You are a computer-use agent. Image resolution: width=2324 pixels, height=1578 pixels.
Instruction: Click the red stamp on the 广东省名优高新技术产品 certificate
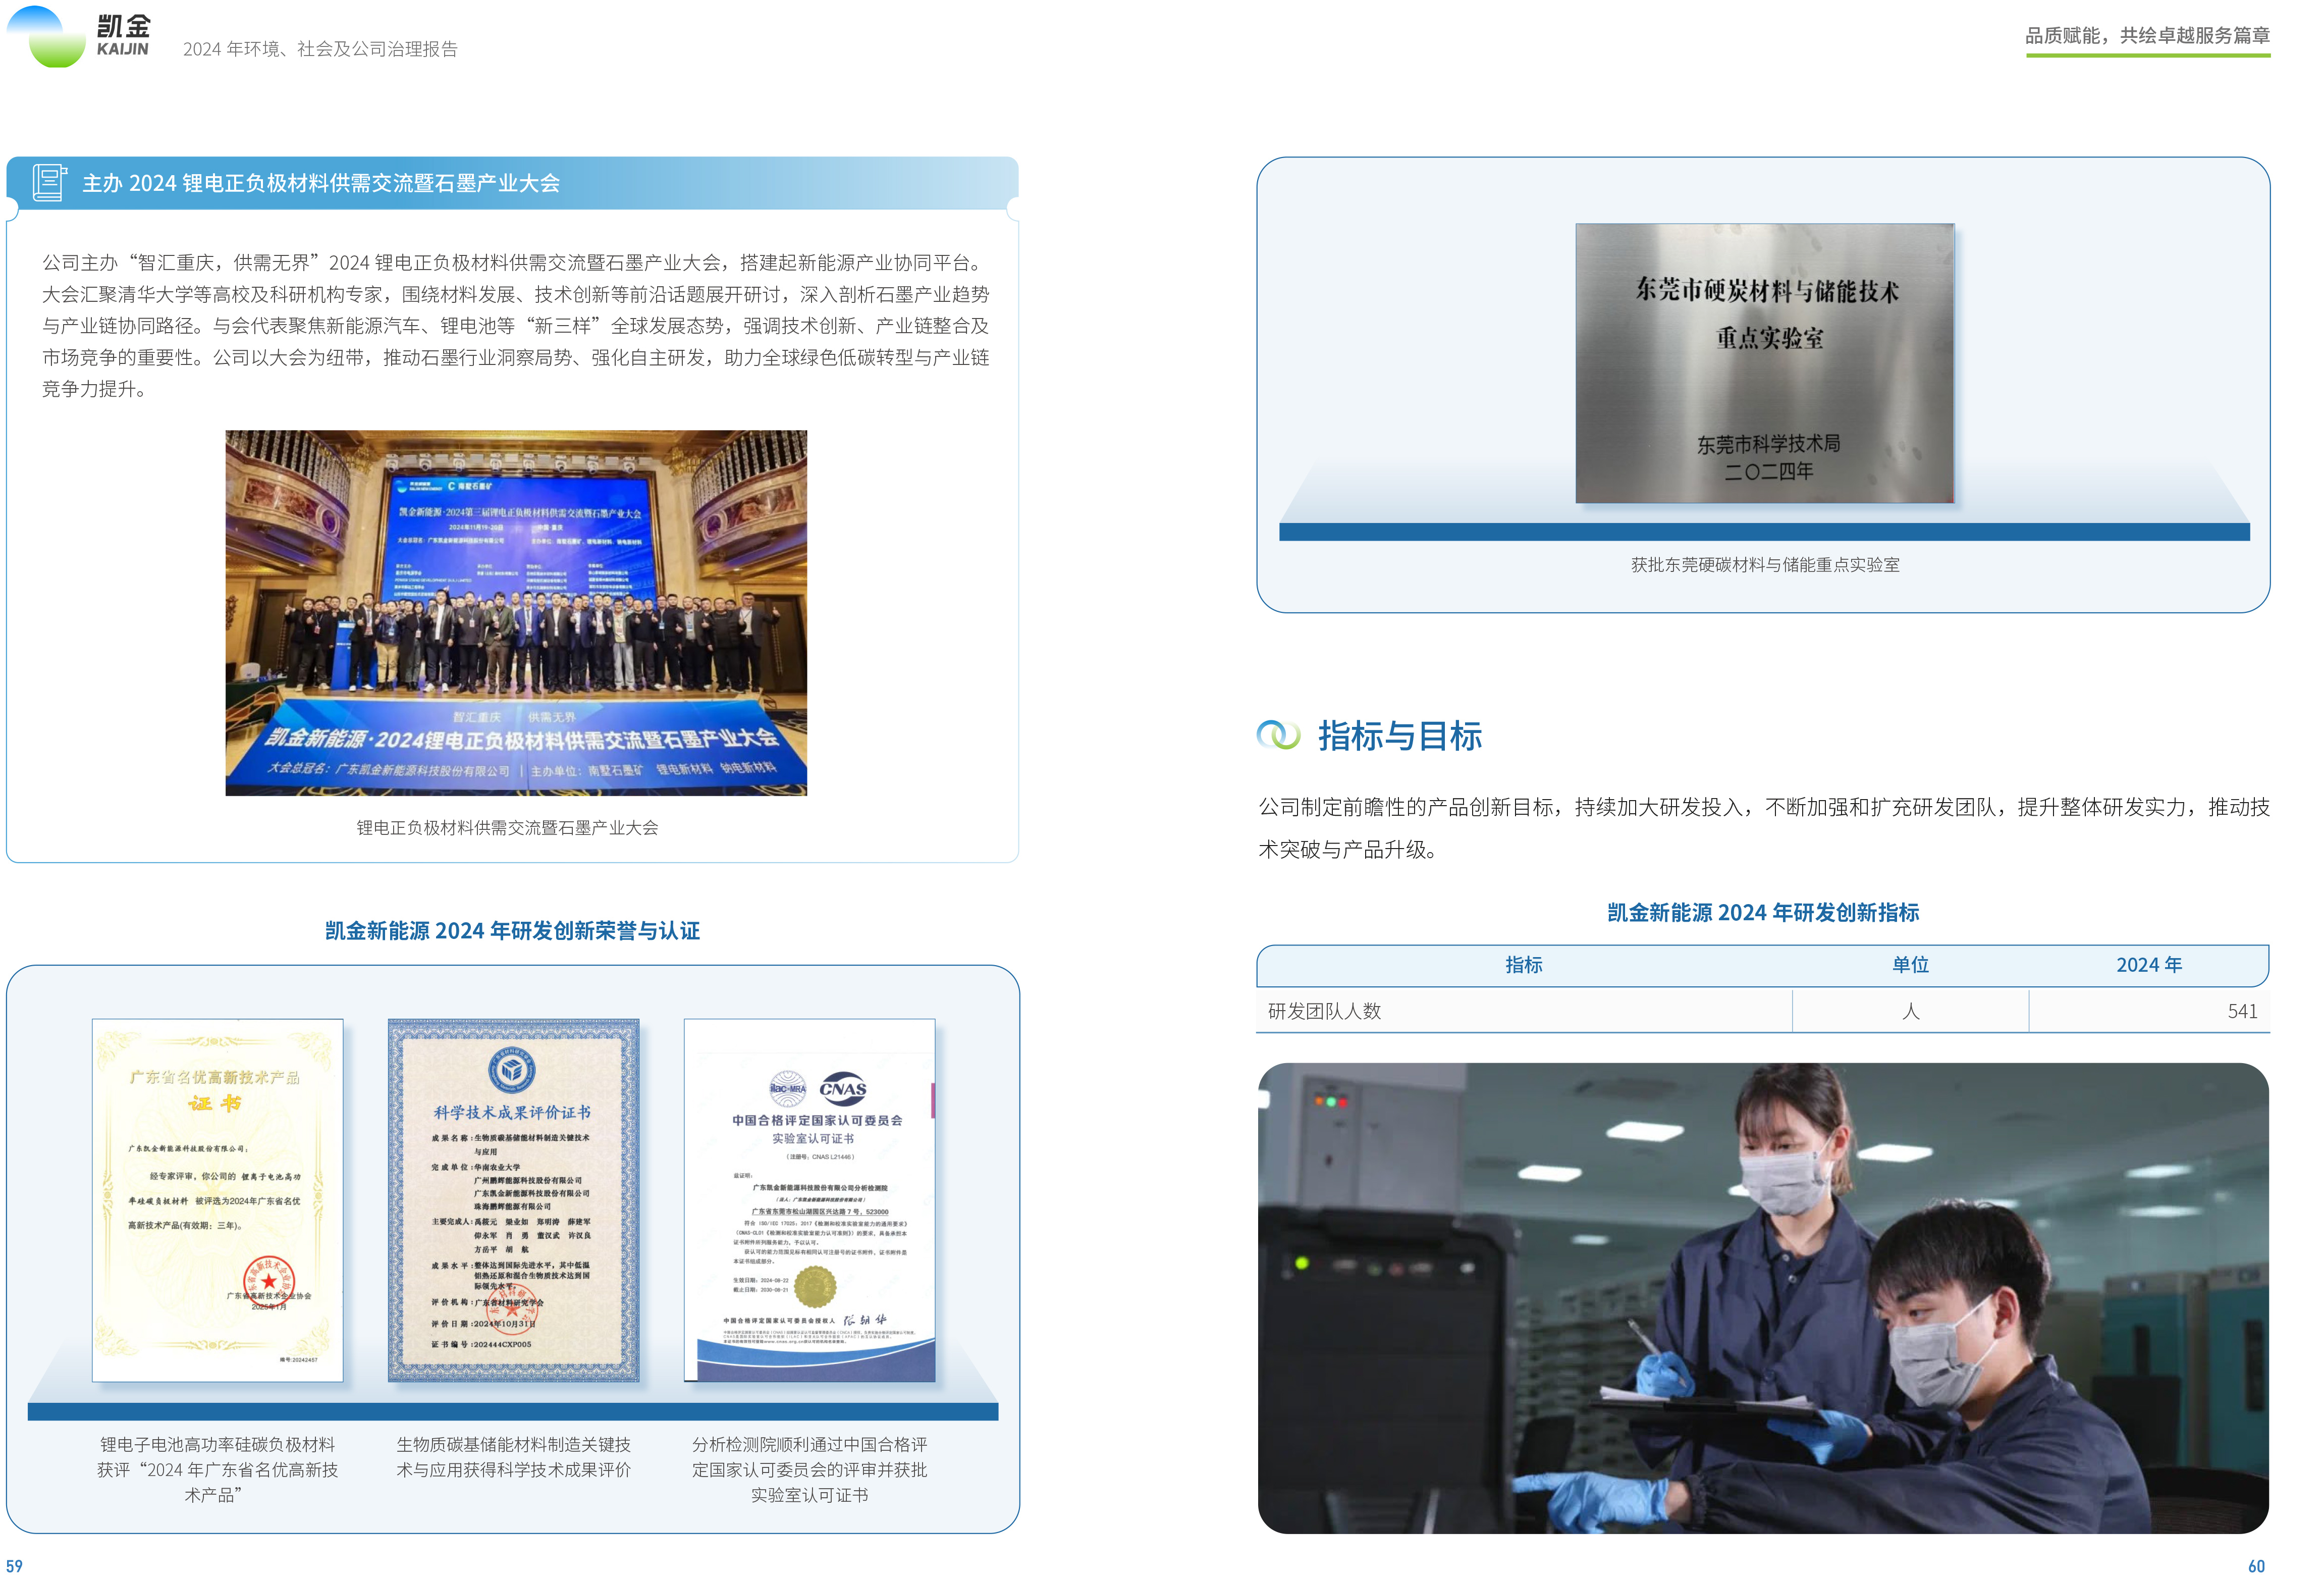[269, 1281]
